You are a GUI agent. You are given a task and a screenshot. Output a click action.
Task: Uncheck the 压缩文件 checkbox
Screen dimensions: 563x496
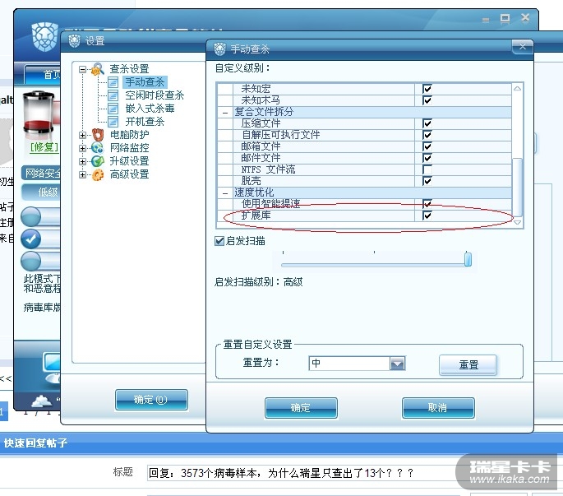[427, 123]
